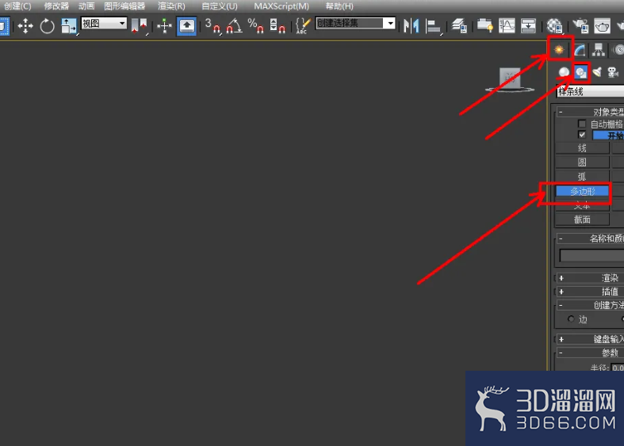Open the Material Editor
This screenshot has width=624, height=446.
pos(554,26)
